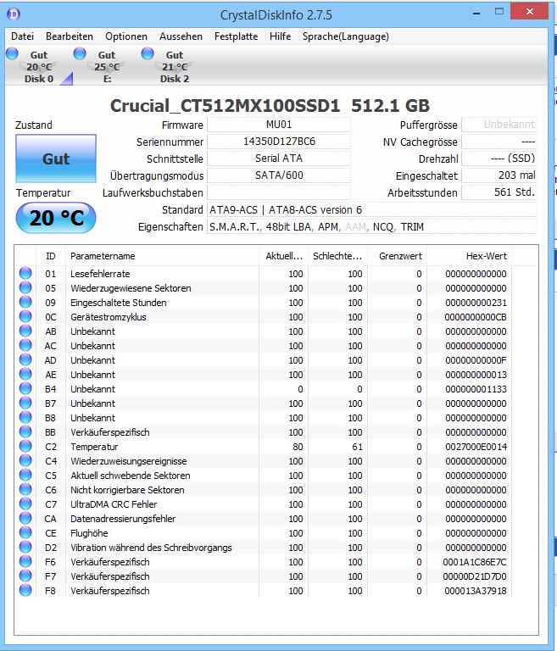557x651 pixels.
Task: Click the 20 °C temperature button
Action: [x=56, y=218]
